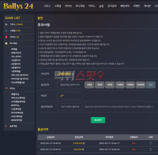
Task: Open the 파워볼 mini game
Action: coord(14,49)
